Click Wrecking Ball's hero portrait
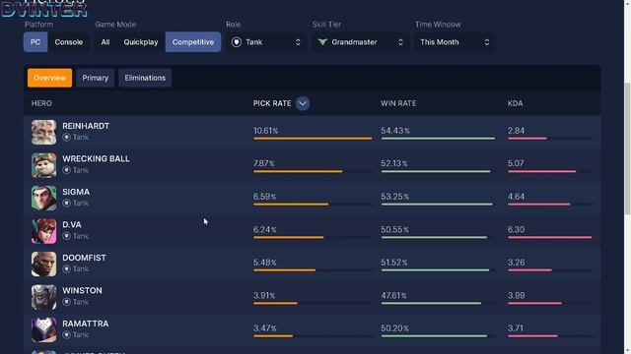 tap(43, 165)
